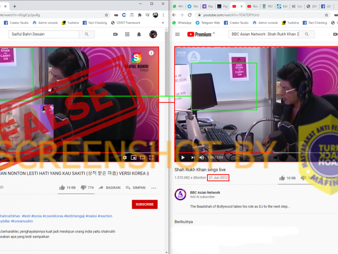This screenshot has width=338, height=254.
Task: Open the OSINT Framework bookmark
Action: coord(126,22)
